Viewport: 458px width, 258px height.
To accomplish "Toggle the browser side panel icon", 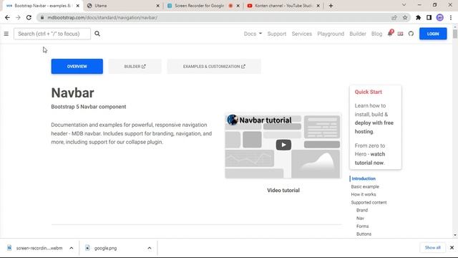I will 429,17.
